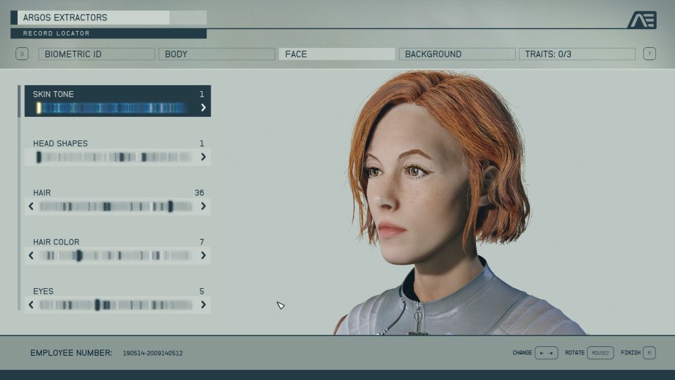Choose next Hair Color with right arrow
This screenshot has width=675, height=380.
(x=203, y=256)
